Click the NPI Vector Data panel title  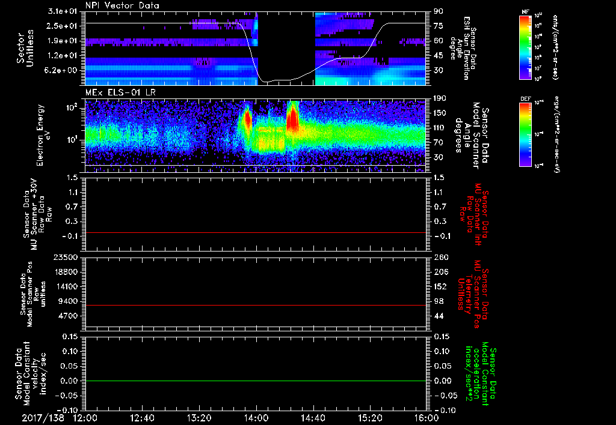tap(122, 5)
